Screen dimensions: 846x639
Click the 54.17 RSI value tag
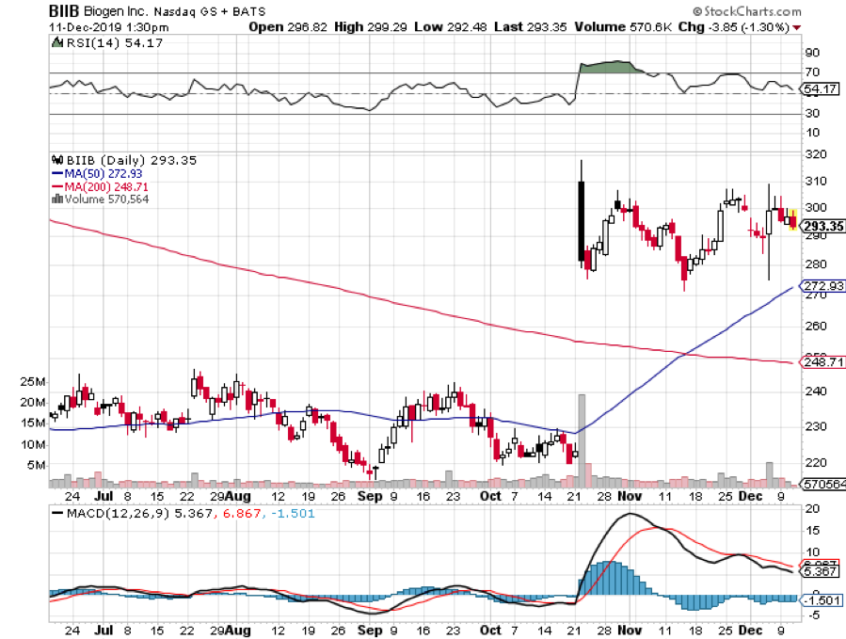[x=818, y=88]
